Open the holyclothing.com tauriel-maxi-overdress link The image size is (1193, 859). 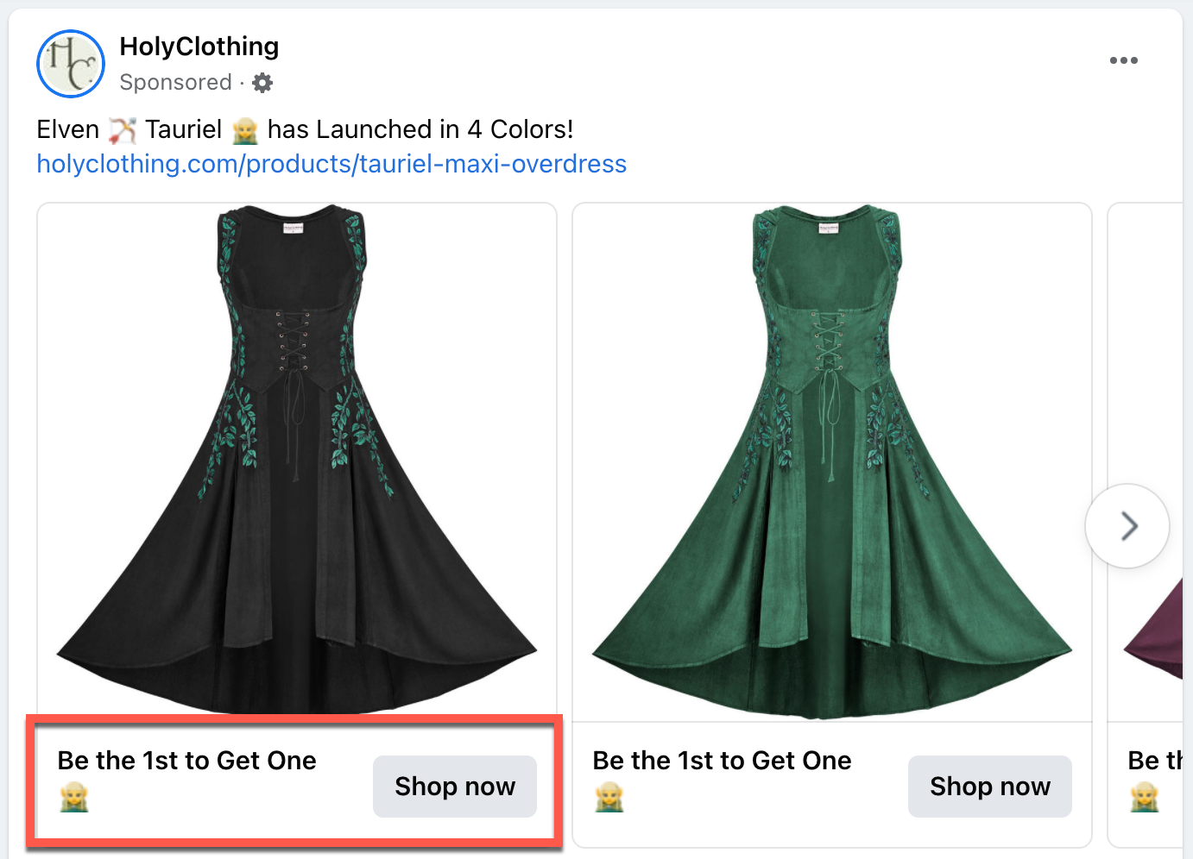(x=331, y=164)
